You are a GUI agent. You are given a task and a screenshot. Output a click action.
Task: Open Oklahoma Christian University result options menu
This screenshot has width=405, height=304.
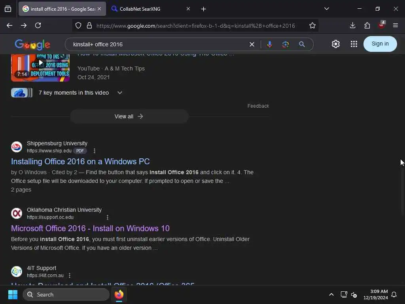point(108,217)
